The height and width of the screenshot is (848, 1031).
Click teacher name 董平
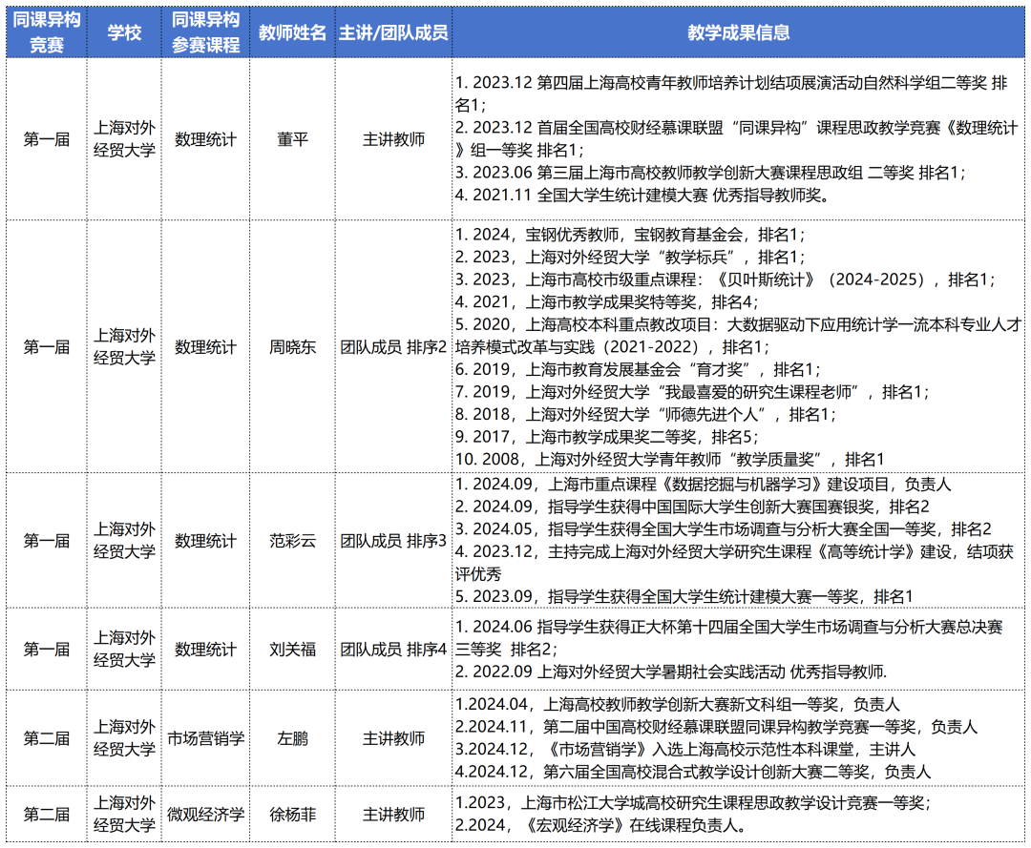[x=293, y=139]
